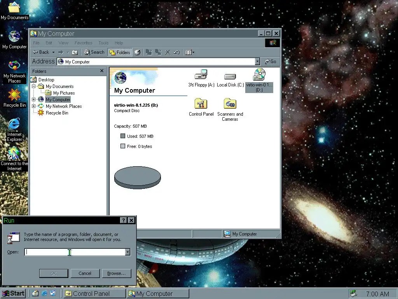
Task: Click the OK button in Run dialog
Action: tap(54, 273)
